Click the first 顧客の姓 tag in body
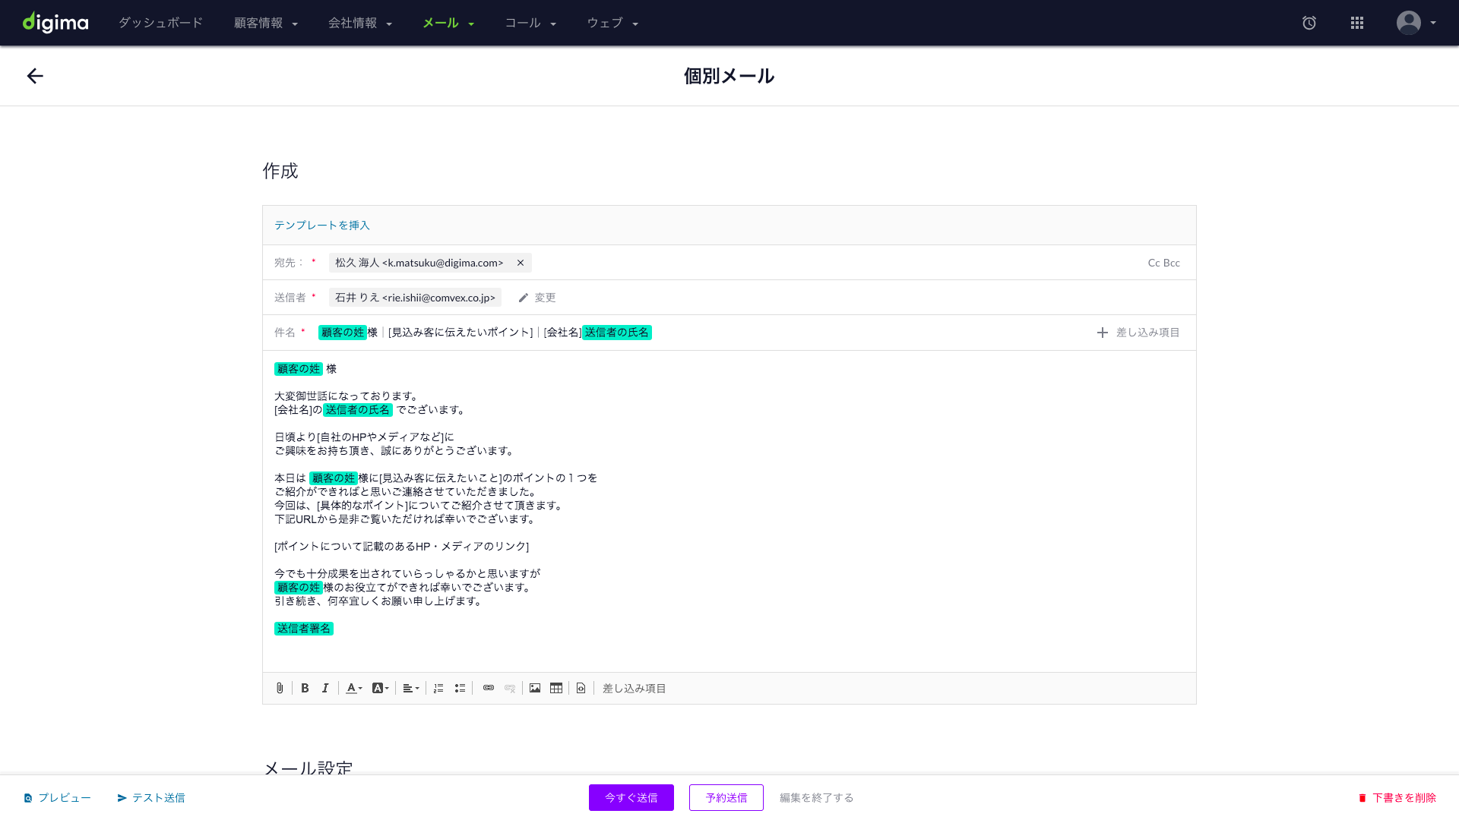This screenshot has height=820, width=1459. [x=299, y=369]
